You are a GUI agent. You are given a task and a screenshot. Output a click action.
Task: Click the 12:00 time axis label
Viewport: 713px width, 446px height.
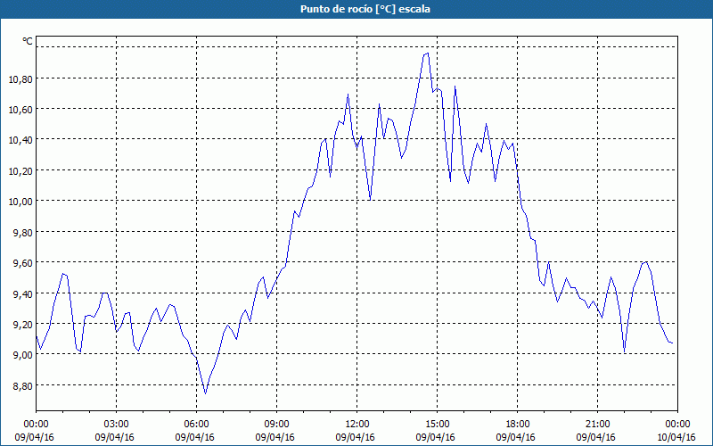pos(357,425)
